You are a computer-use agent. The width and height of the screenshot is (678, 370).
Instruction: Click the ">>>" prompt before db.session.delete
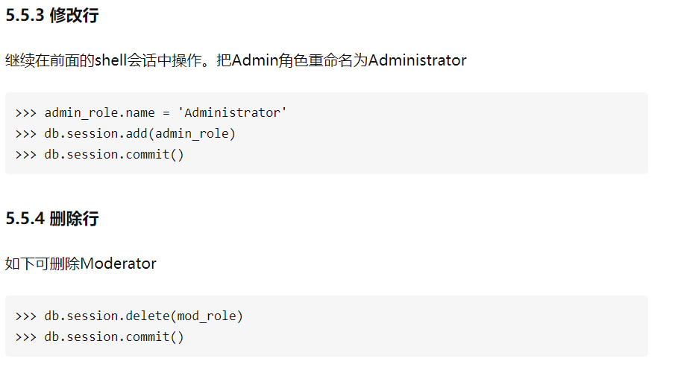tap(25, 316)
